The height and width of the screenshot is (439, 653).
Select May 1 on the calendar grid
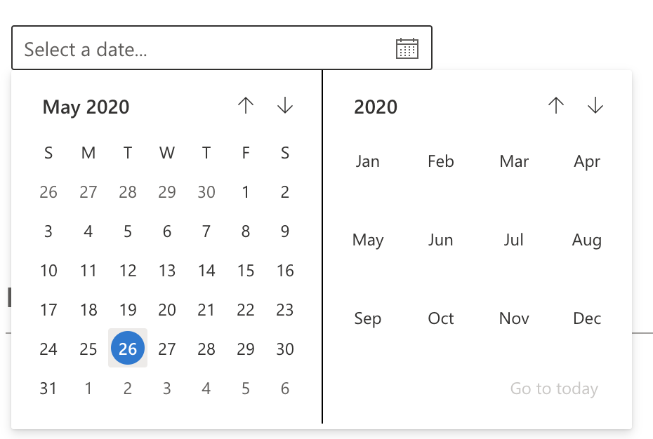[x=245, y=191]
